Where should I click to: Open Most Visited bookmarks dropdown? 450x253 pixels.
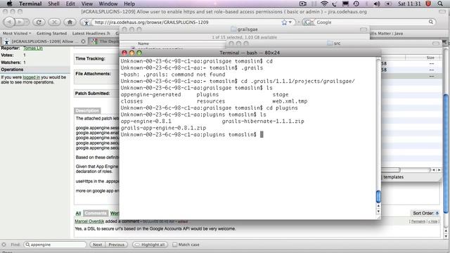[17, 33]
